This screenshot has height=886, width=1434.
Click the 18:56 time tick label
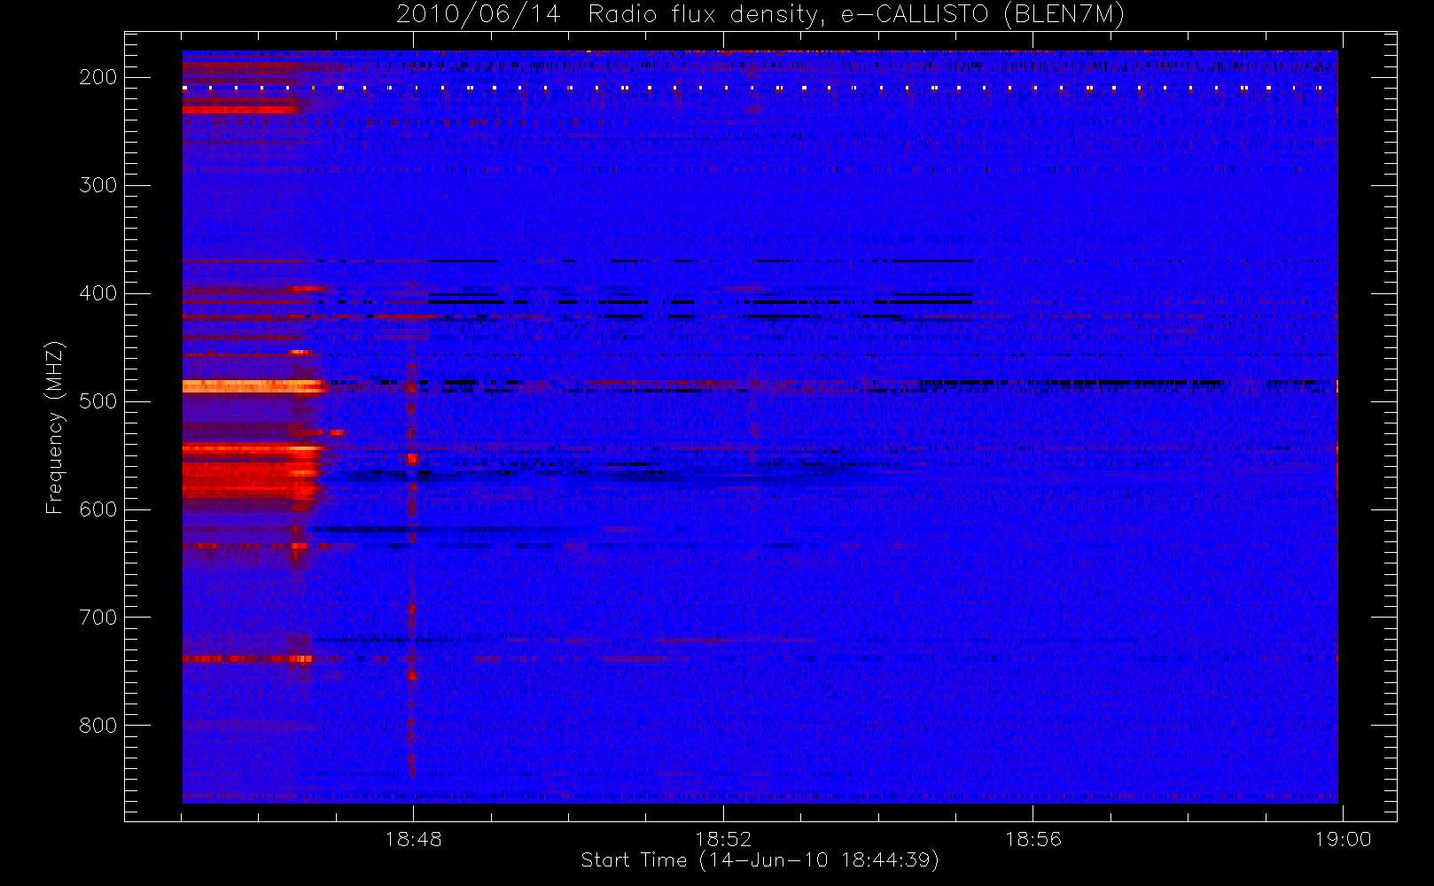[1033, 839]
